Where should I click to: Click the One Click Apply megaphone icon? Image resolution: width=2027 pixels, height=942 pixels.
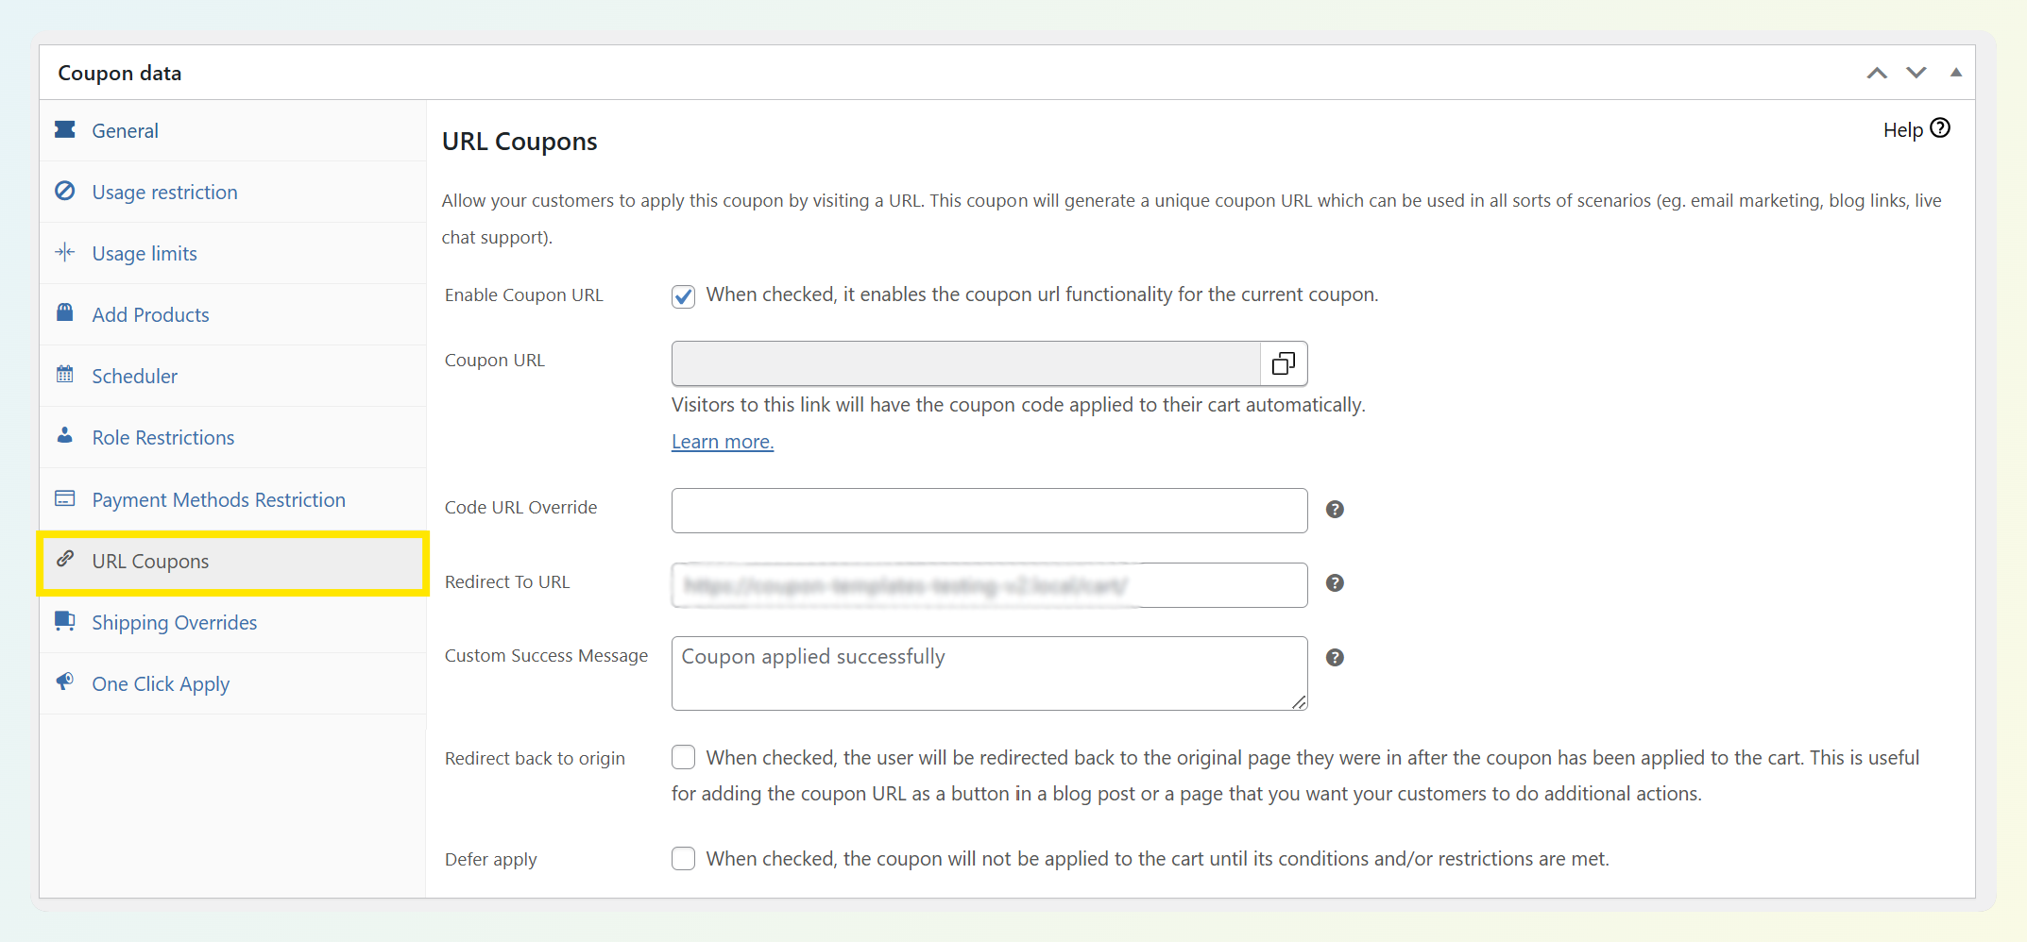[x=65, y=682]
